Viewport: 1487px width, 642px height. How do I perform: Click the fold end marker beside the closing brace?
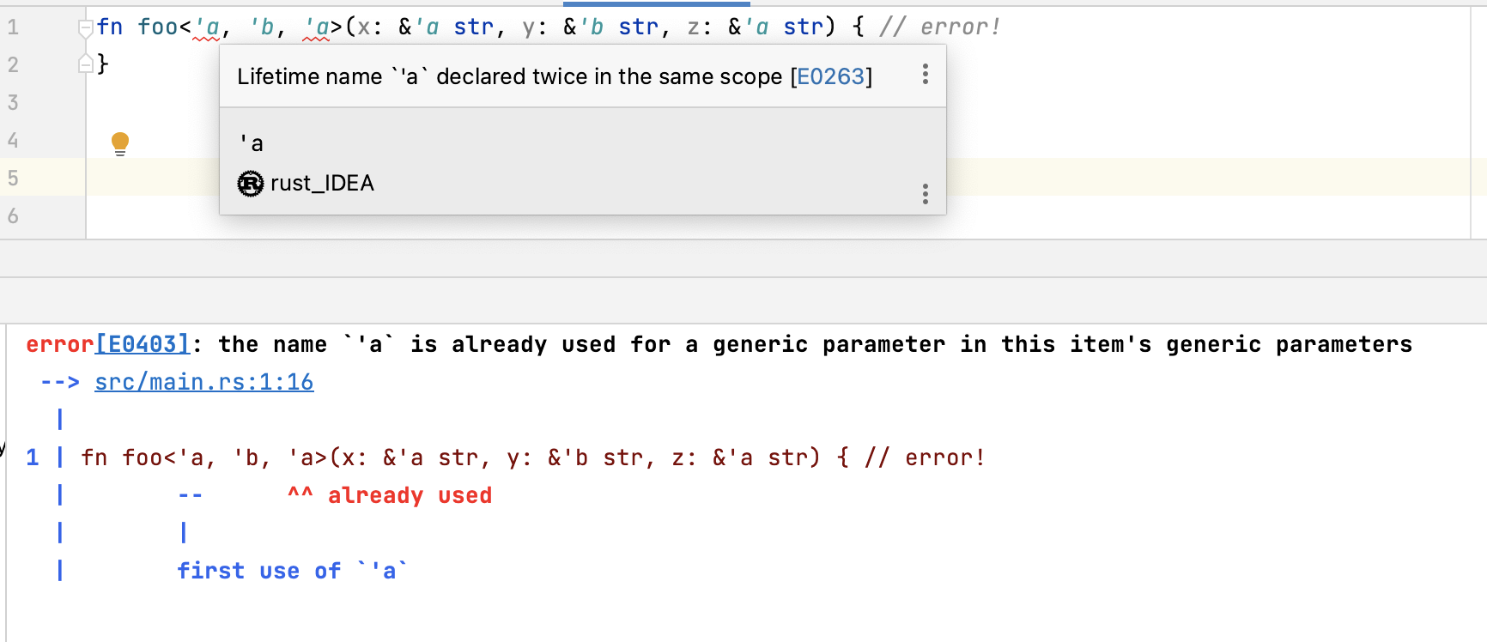85,63
